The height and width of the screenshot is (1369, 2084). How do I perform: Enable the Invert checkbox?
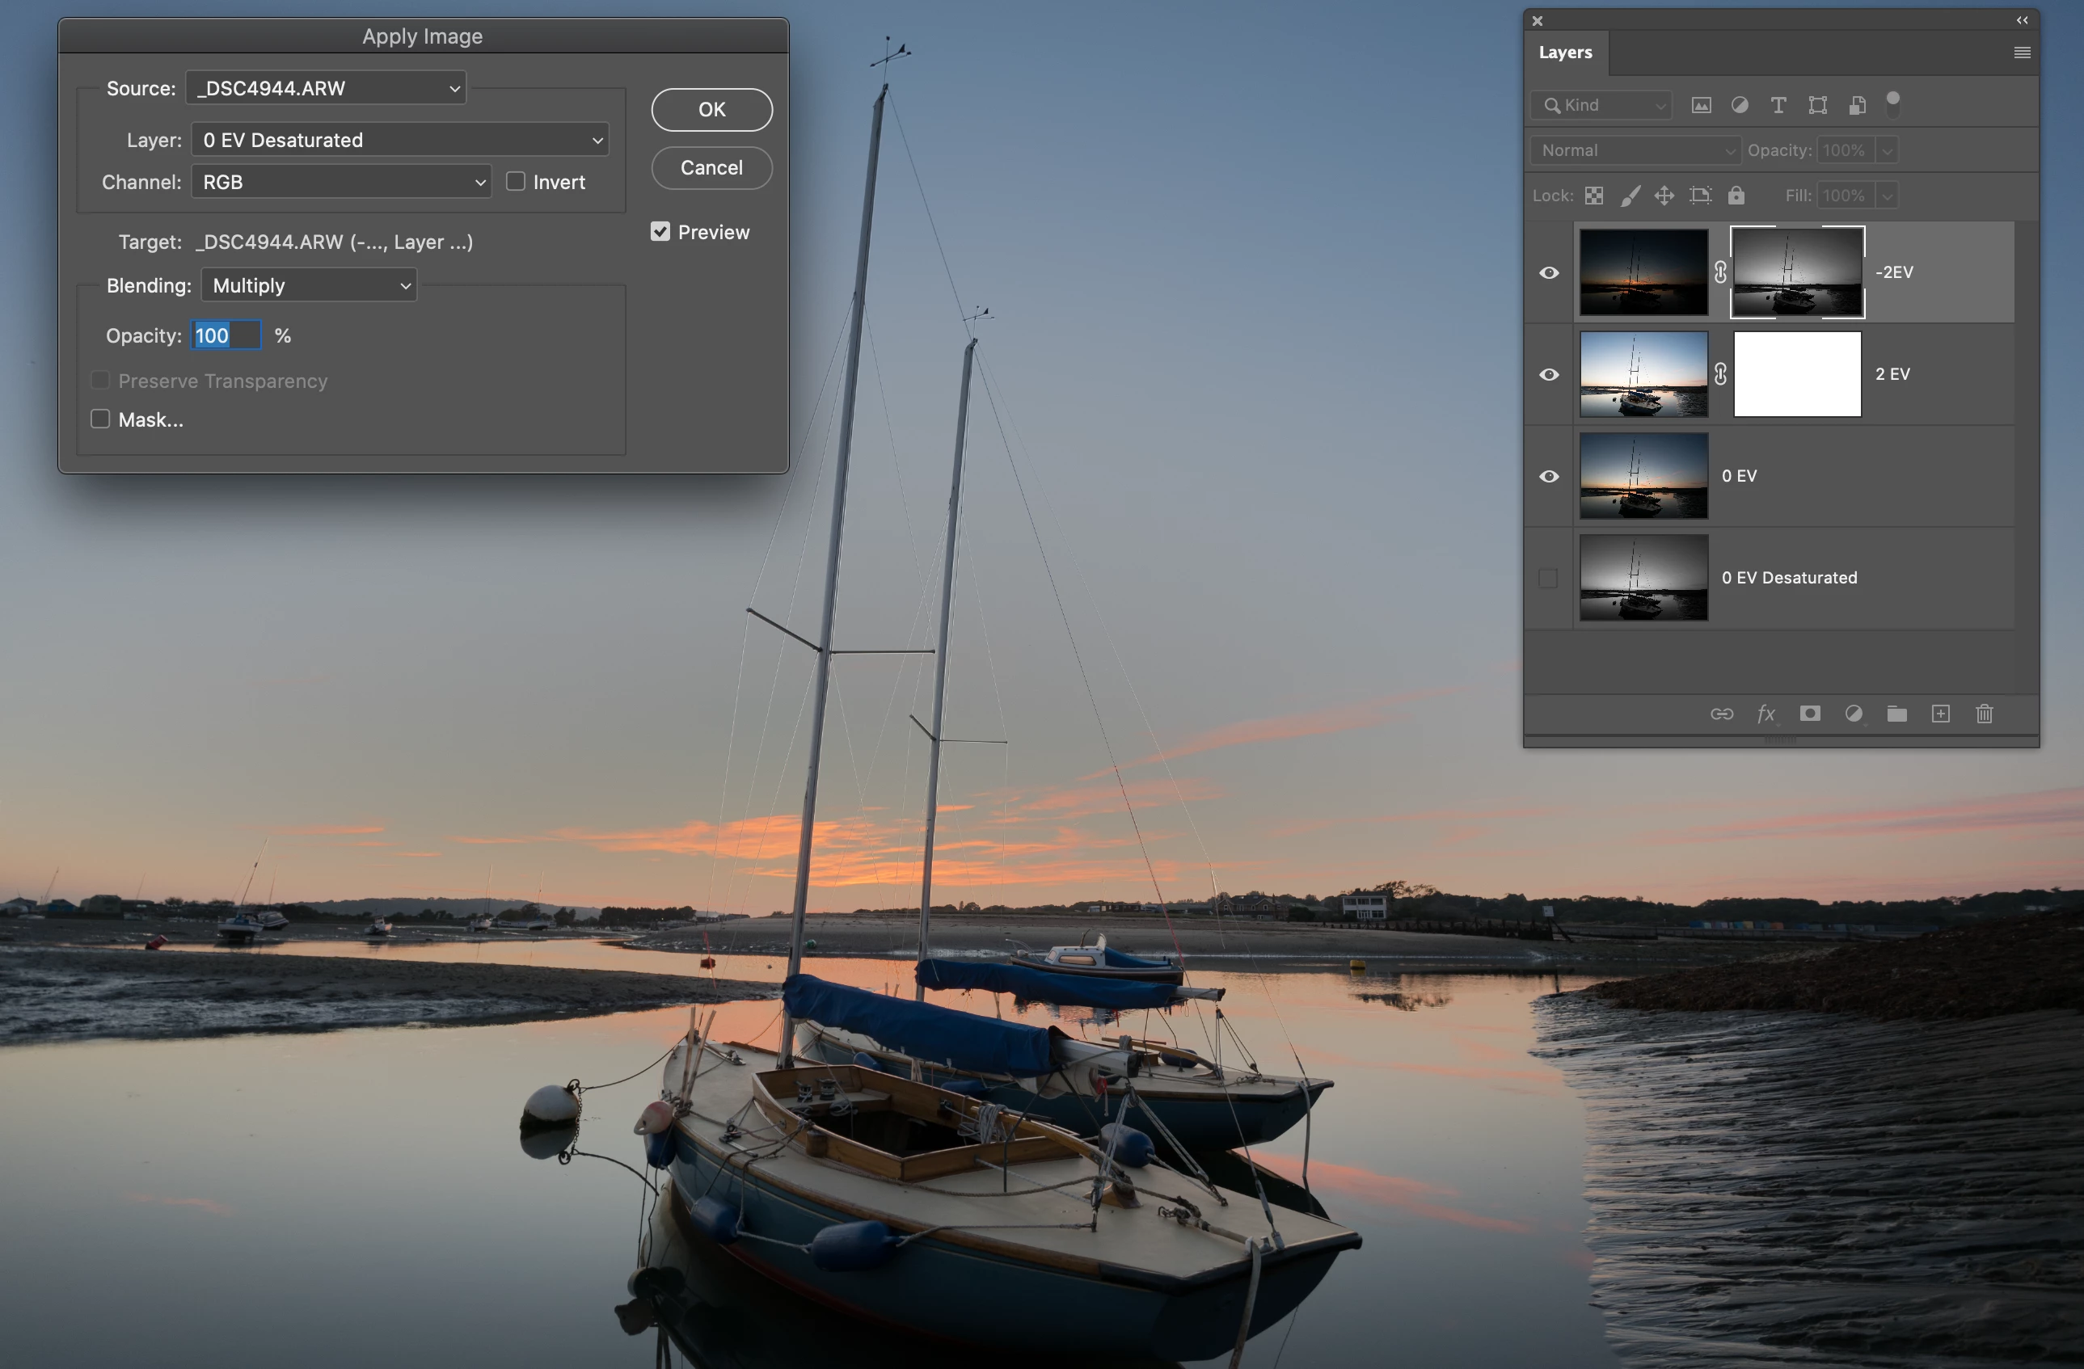pyautogui.click(x=516, y=181)
